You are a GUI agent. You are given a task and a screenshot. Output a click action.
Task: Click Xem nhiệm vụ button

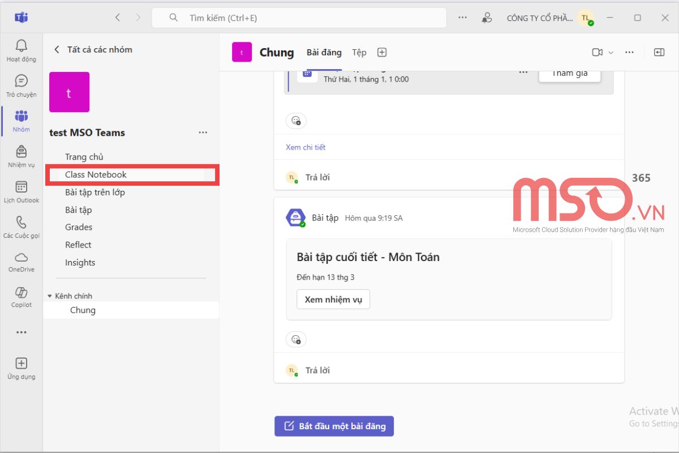pyautogui.click(x=333, y=300)
